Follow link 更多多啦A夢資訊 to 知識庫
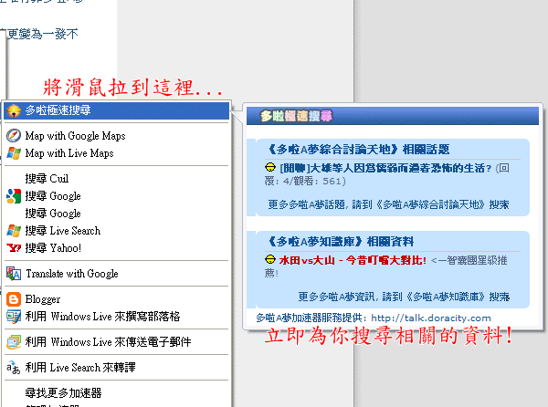Image resolution: width=548 pixels, height=407 pixels. point(404,297)
